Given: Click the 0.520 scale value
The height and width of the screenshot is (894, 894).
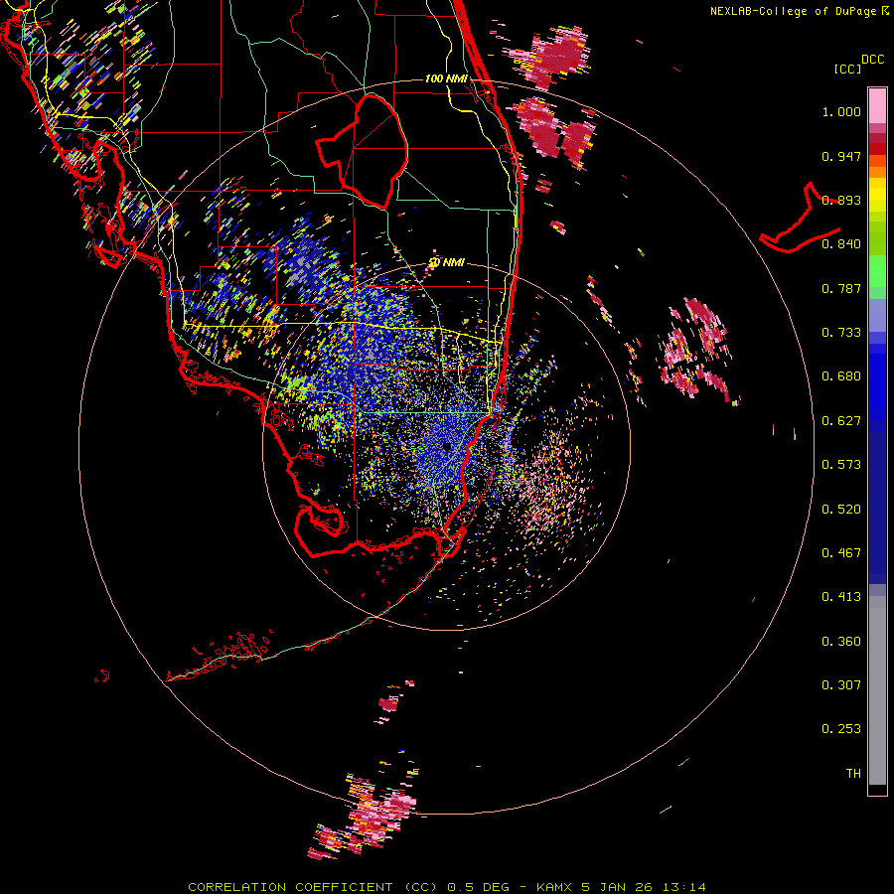Looking at the screenshot, I should [841, 510].
